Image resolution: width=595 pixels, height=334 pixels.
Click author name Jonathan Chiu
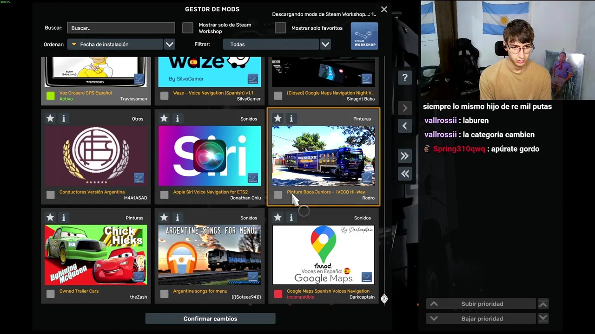point(245,198)
